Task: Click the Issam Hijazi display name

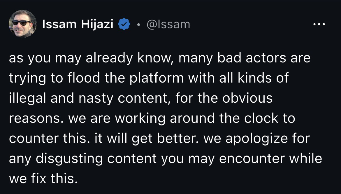Action: 78,25
